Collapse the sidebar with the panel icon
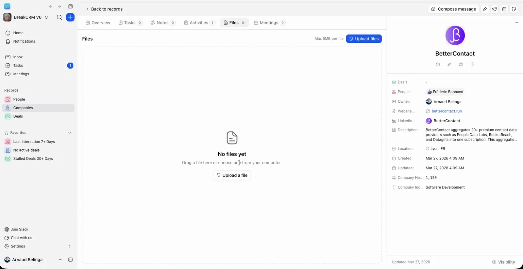Viewport: 523px width, 269px height. point(70,260)
